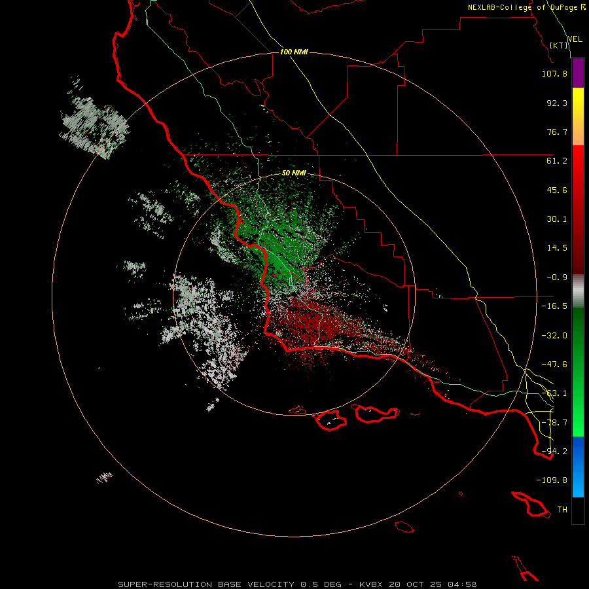Click the -0.9 legend value
The image size is (589, 589).
[x=557, y=277]
